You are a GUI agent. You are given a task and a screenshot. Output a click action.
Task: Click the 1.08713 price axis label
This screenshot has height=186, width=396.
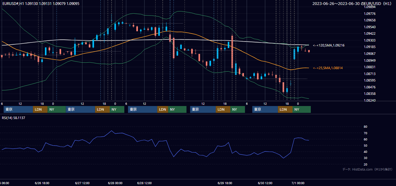pos(370,74)
